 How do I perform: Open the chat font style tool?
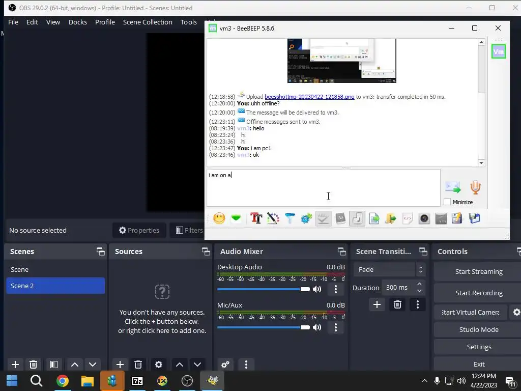(x=256, y=218)
